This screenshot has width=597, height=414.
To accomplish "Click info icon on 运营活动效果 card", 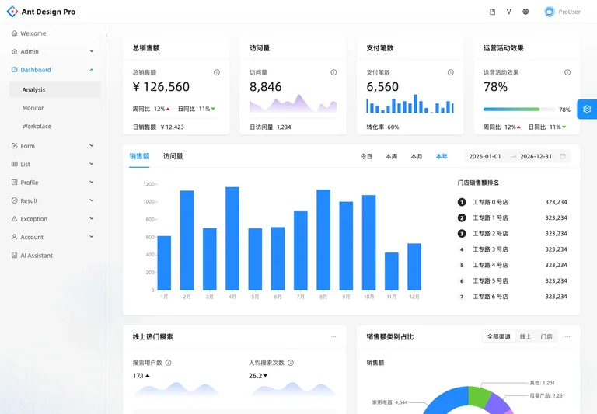I will pos(567,72).
